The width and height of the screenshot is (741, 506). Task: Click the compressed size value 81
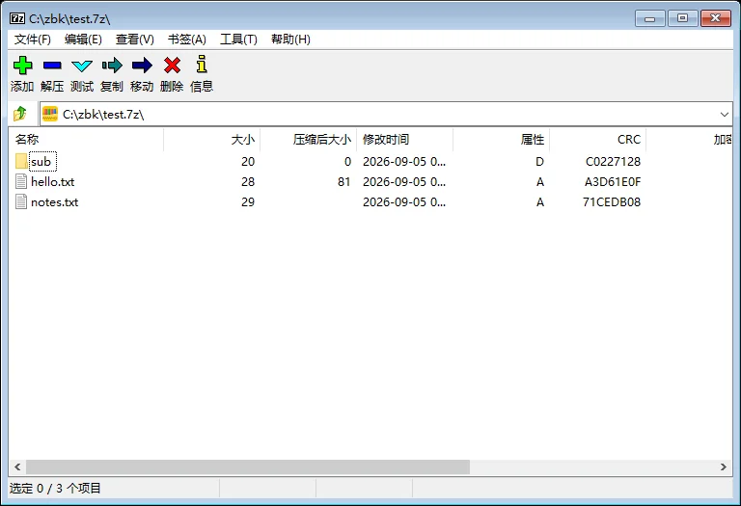tap(344, 182)
